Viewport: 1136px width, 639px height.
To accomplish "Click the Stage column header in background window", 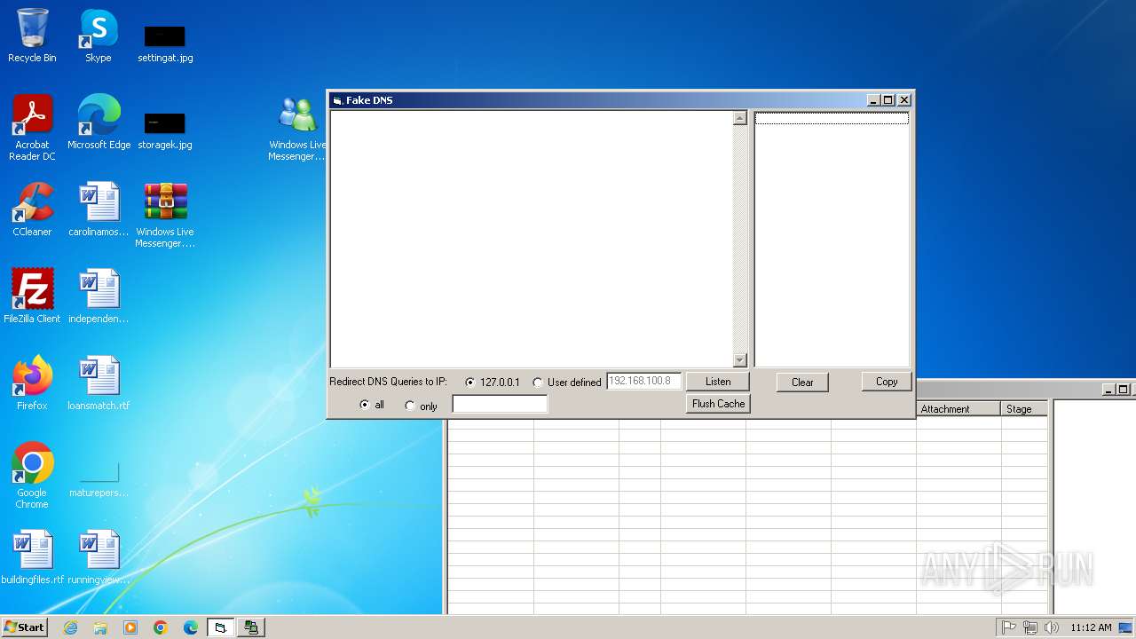I will [1024, 409].
